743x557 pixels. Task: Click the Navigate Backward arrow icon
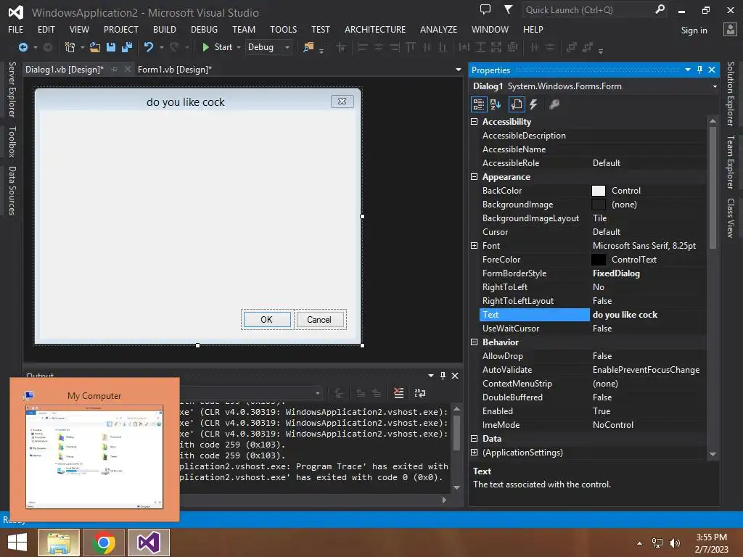pos(22,47)
